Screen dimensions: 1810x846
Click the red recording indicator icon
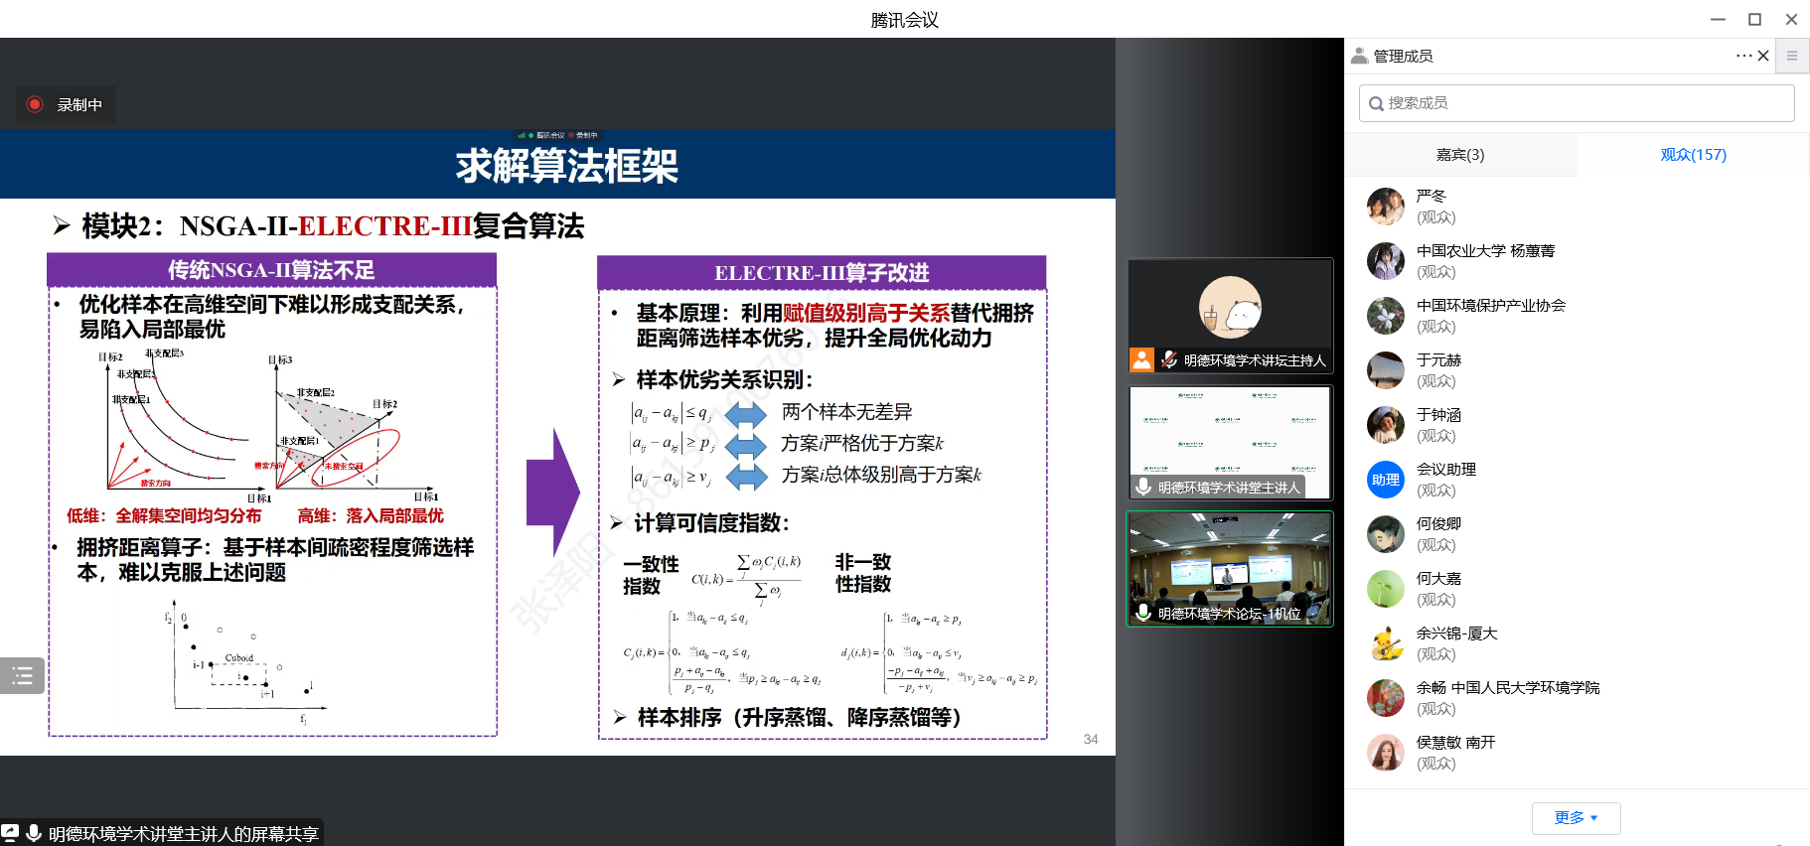tap(35, 104)
